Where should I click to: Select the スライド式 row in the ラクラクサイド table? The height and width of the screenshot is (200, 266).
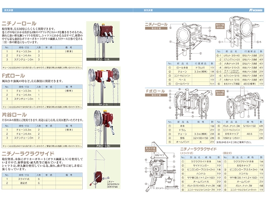click(x=42, y=179)
